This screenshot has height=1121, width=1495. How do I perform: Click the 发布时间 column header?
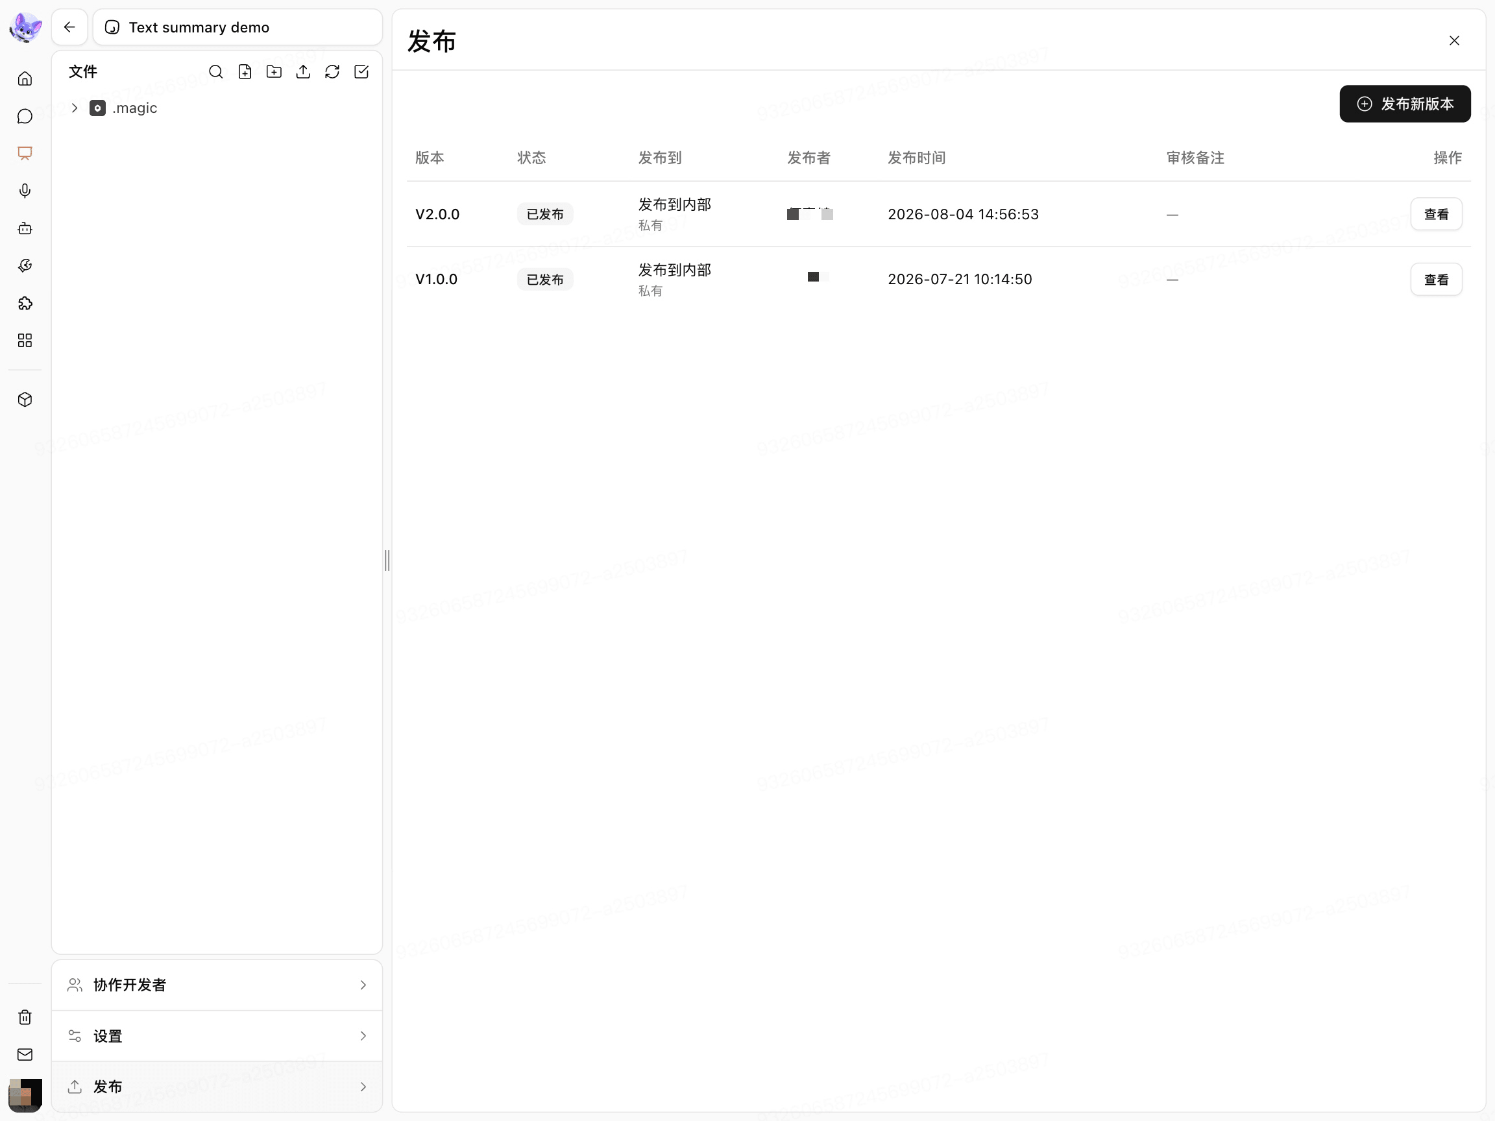[x=916, y=158]
